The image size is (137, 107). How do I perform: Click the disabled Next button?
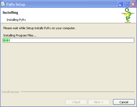pos(99,102)
